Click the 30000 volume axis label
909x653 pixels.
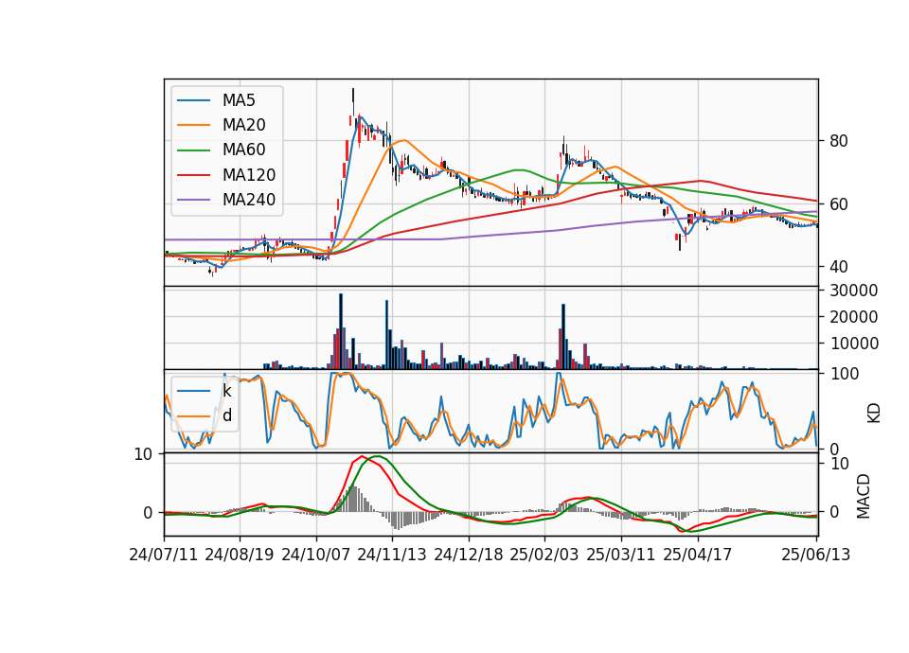[x=854, y=291]
